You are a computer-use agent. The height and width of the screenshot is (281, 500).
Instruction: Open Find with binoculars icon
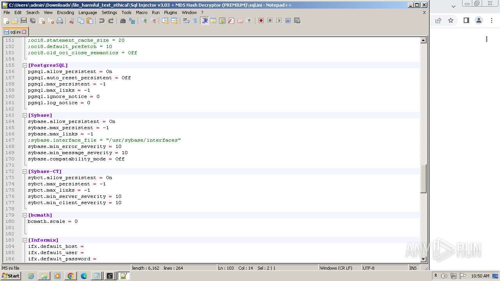tap(123, 21)
